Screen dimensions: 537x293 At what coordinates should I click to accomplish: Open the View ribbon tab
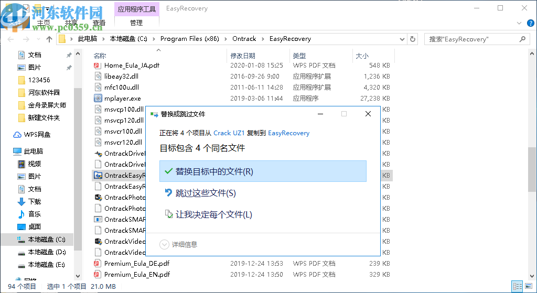coord(99,23)
